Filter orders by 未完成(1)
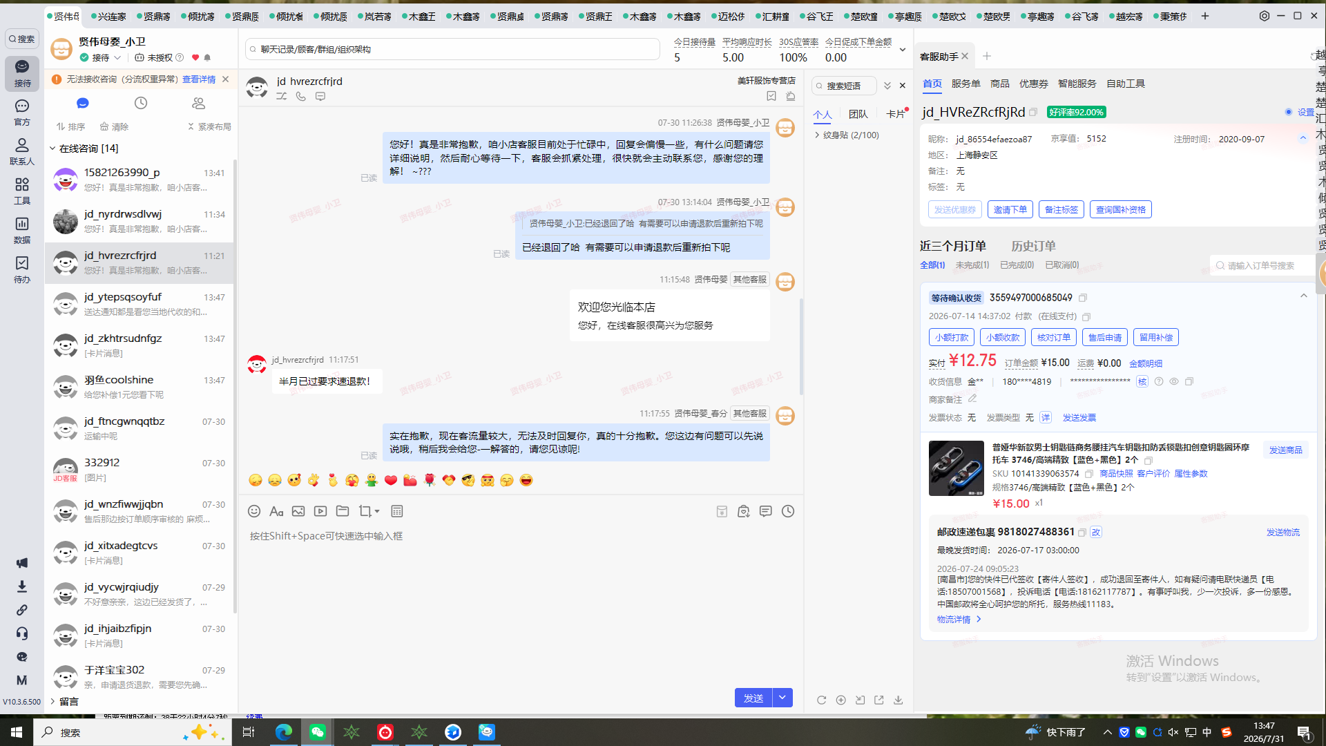Screen dimensions: 1326x746 [972, 265]
